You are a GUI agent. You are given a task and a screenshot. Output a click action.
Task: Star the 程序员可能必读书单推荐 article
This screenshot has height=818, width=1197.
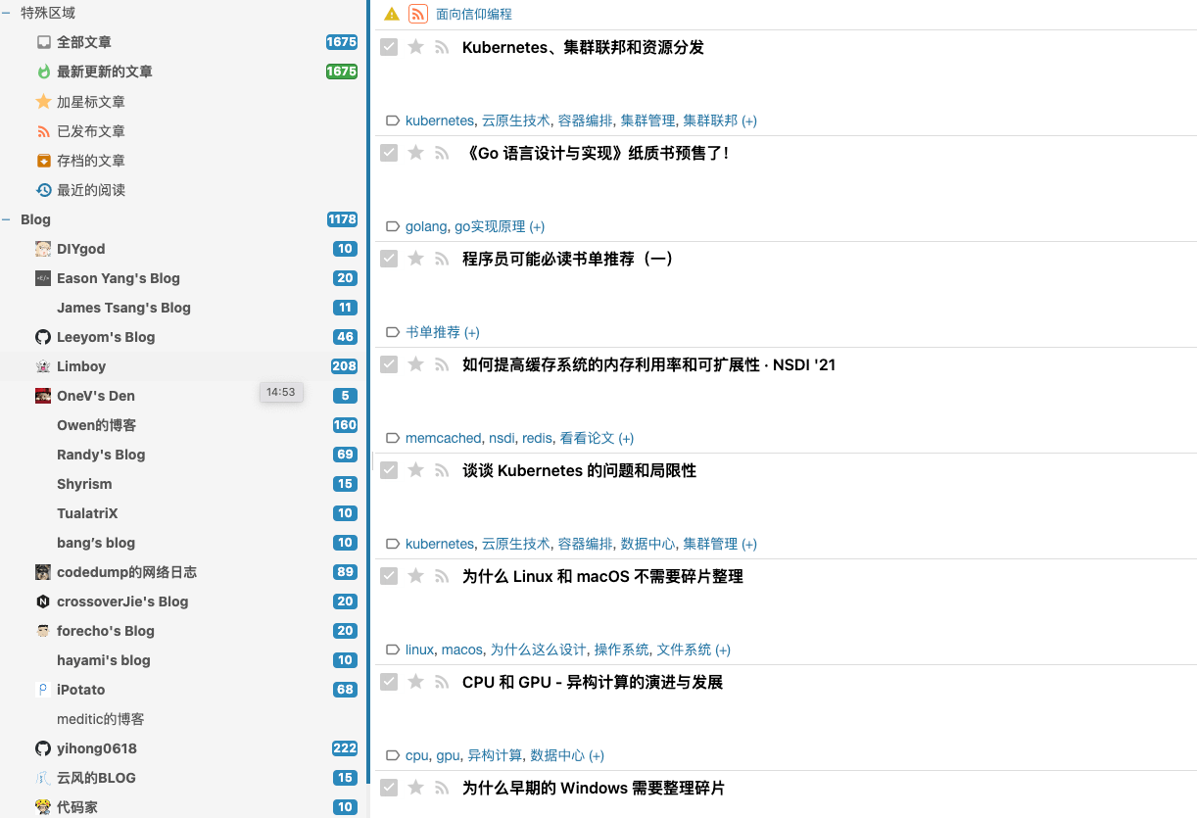[415, 259]
